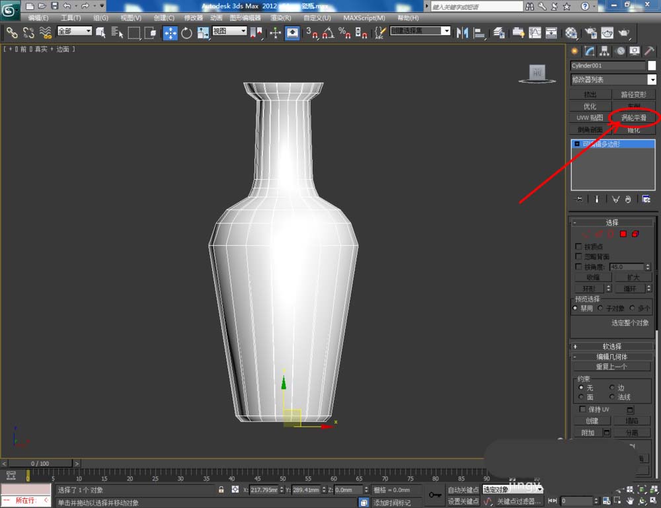Open the 视图 reference coordinate dropdown
The height and width of the screenshot is (508, 661).
[x=229, y=31]
